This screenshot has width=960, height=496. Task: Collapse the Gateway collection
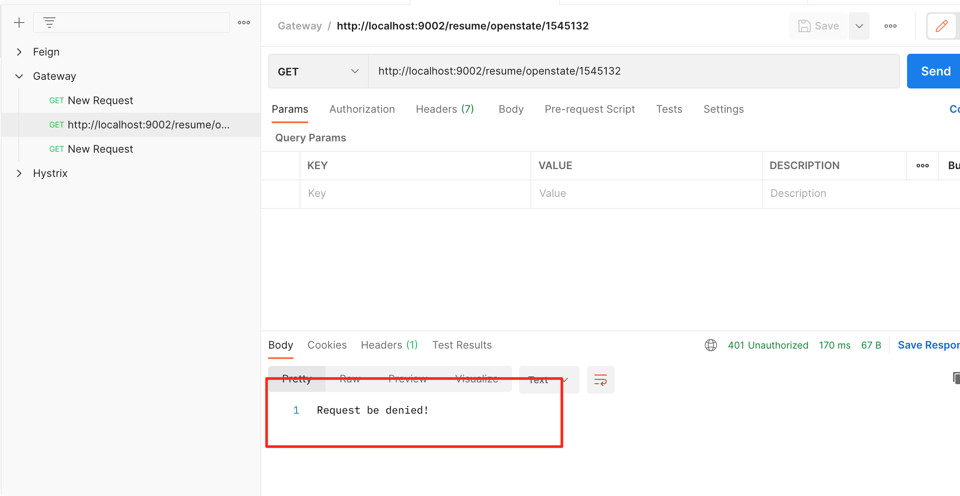pyautogui.click(x=19, y=76)
